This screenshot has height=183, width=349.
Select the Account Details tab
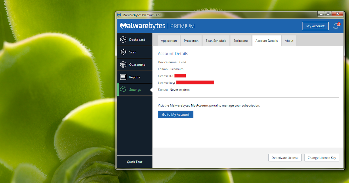click(x=266, y=41)
